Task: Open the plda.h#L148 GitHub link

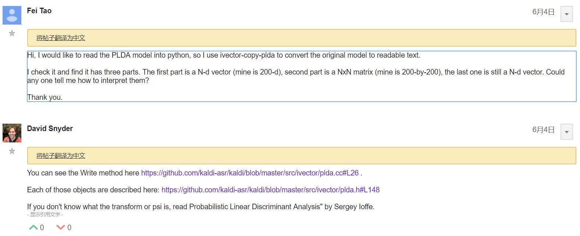Action: tap(270, 190)
